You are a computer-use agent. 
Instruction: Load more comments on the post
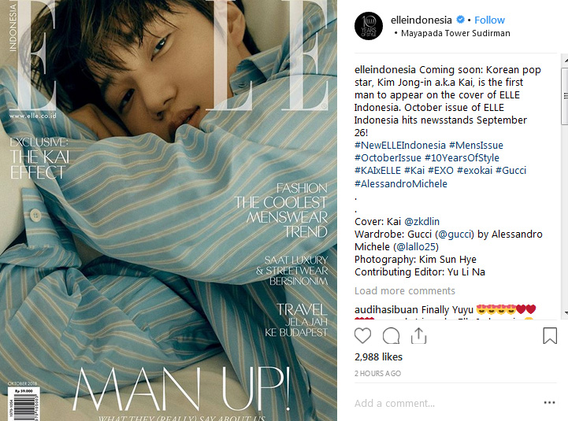[405, 290]
